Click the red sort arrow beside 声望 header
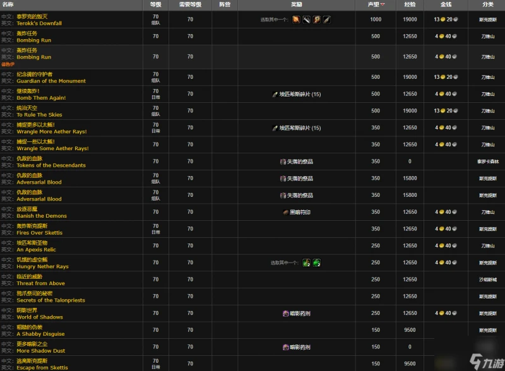Viewport: 505px width, 371px height. pos(383,4)
